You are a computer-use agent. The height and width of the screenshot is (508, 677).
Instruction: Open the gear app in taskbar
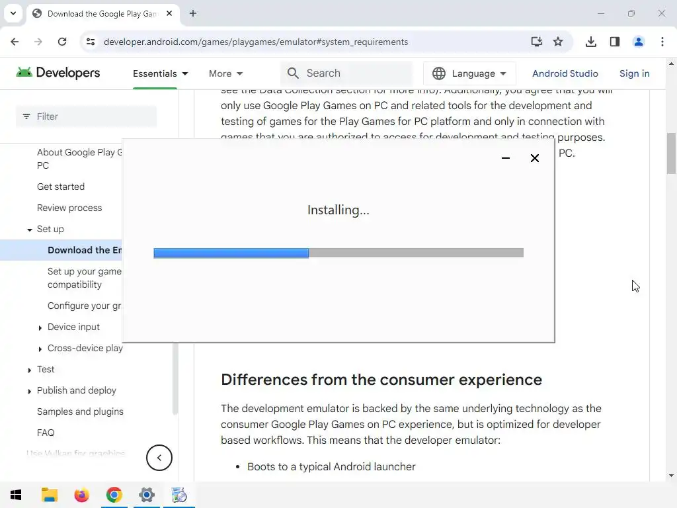click(147, 495)
